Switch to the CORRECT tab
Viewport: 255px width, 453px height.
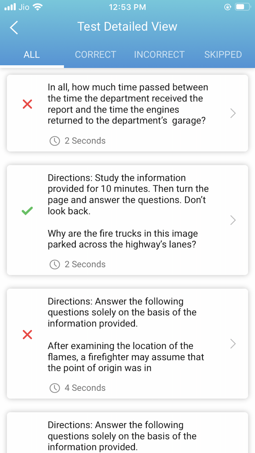click(x=95, y=55)
